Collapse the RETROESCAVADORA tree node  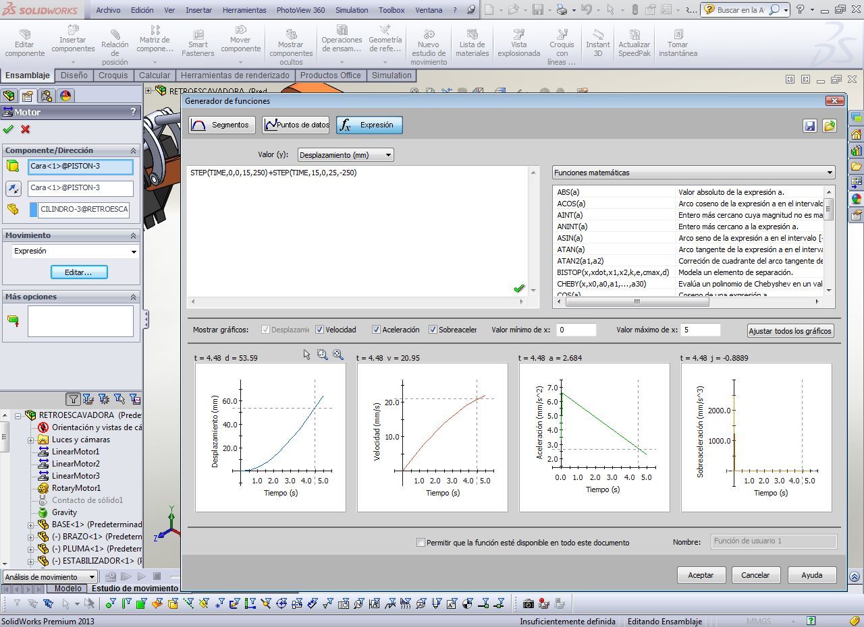click(x=18, y=415)
